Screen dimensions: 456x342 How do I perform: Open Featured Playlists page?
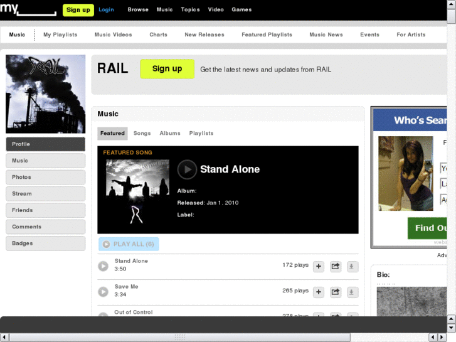point(267,35)
